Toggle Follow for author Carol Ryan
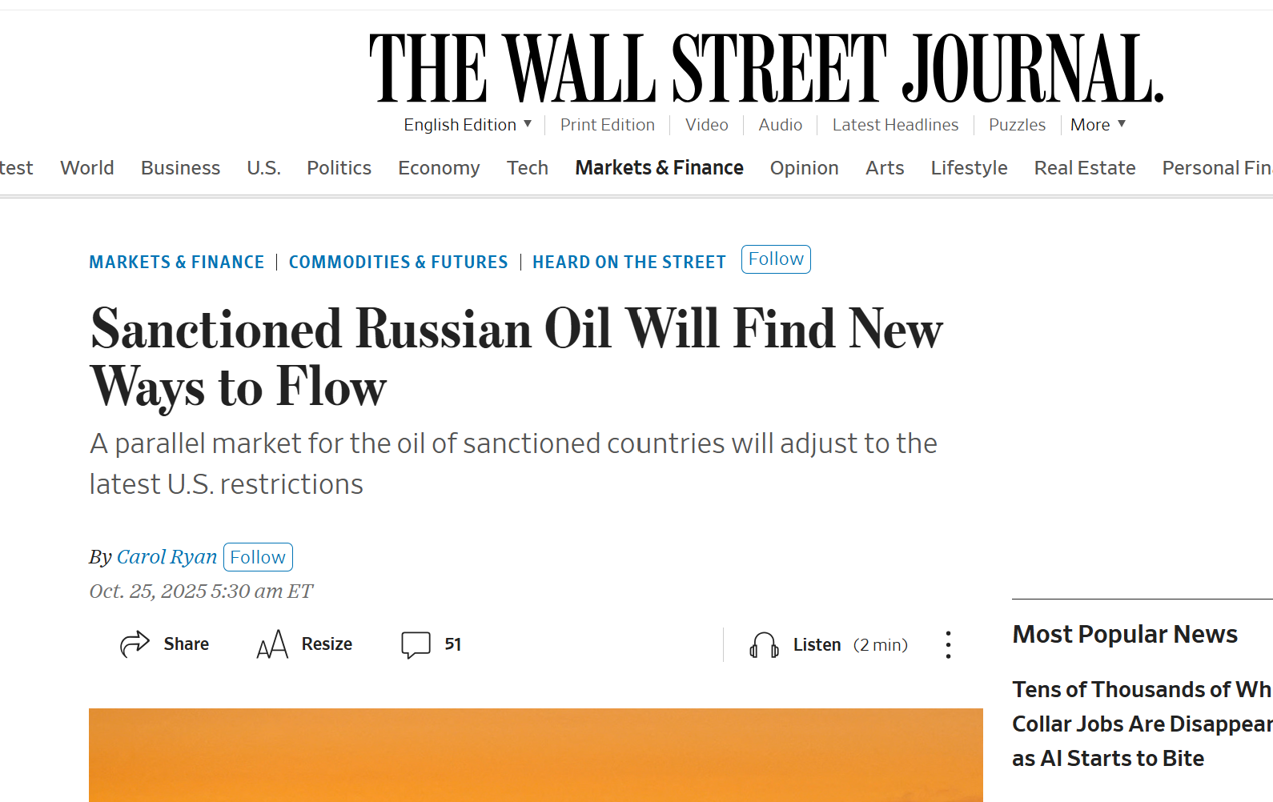1273x802 pixels. pos(258,557)
